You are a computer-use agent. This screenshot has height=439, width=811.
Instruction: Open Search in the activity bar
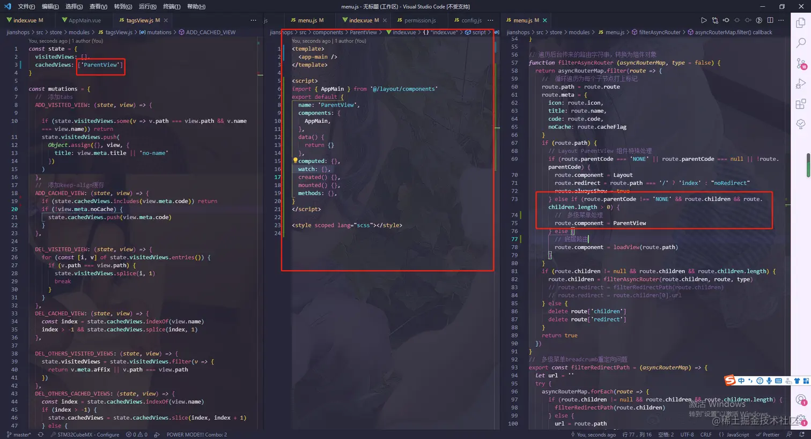801,43
